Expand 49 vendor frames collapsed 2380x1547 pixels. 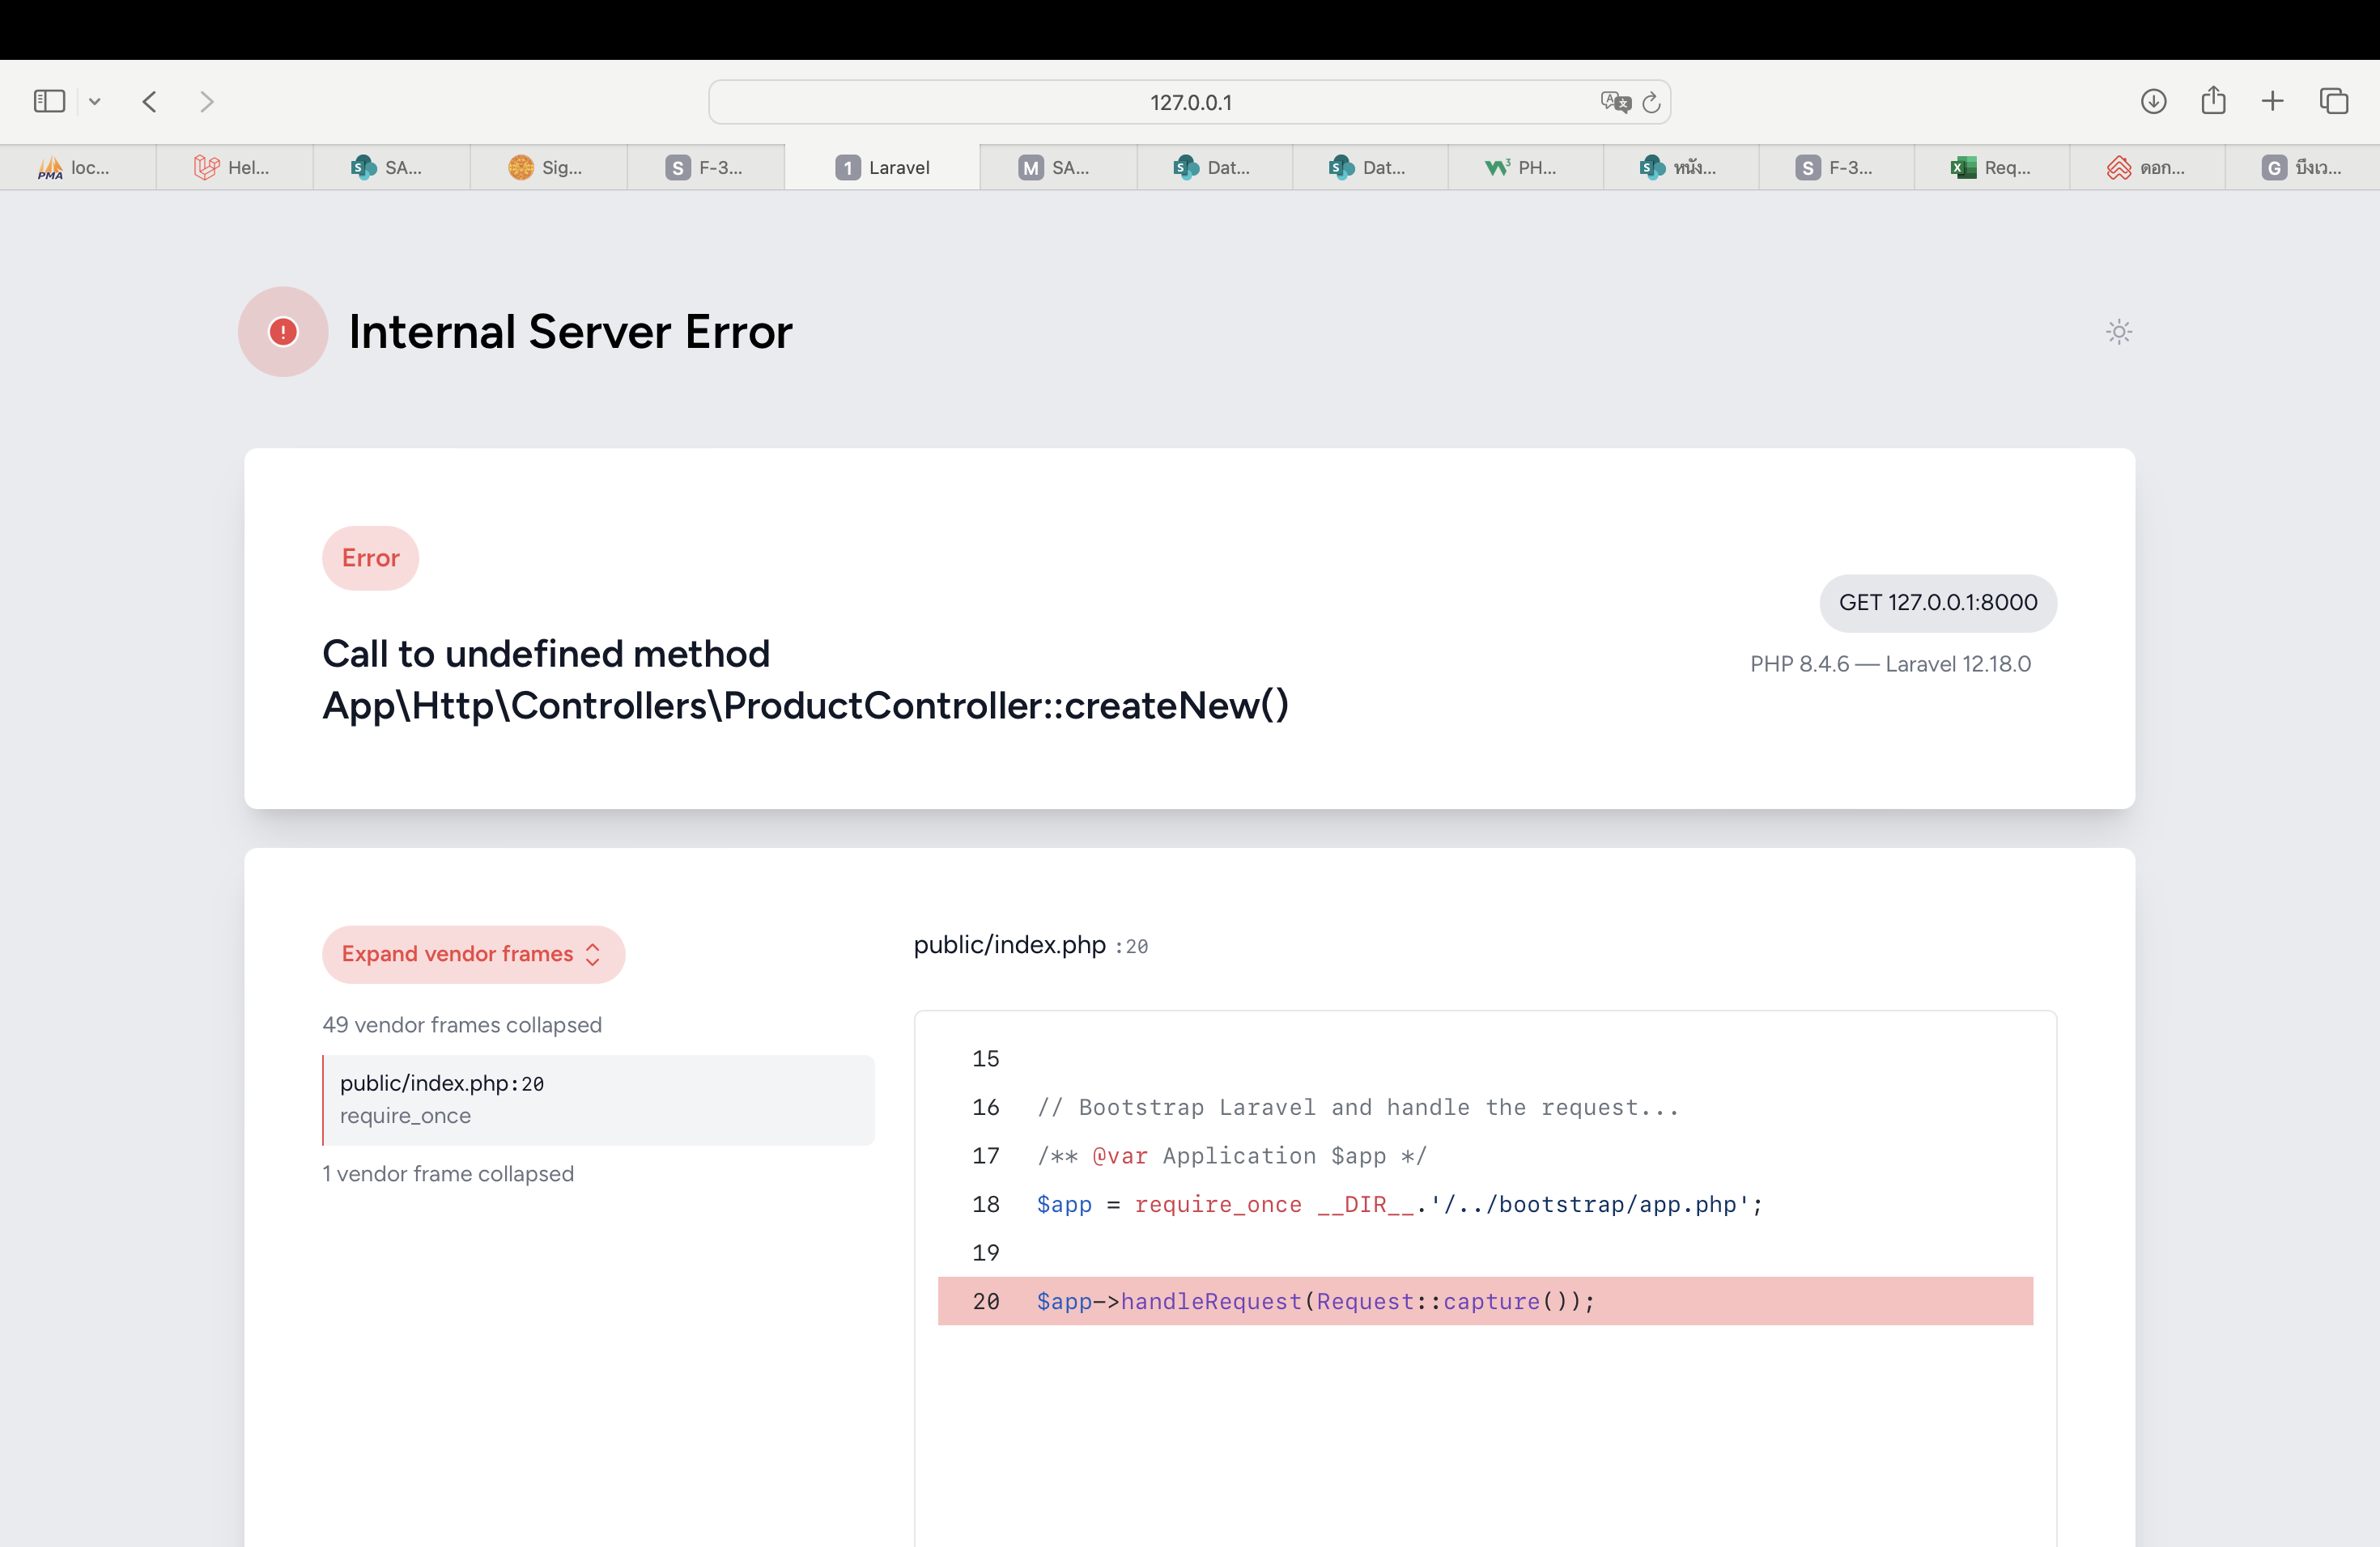point(462,1024)
